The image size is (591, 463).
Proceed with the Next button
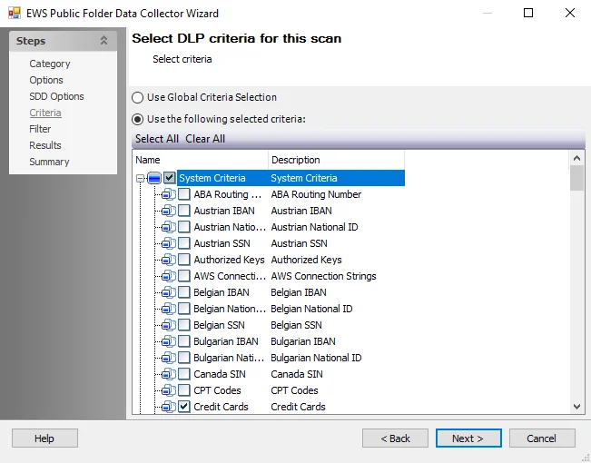(x=468, y=438)
